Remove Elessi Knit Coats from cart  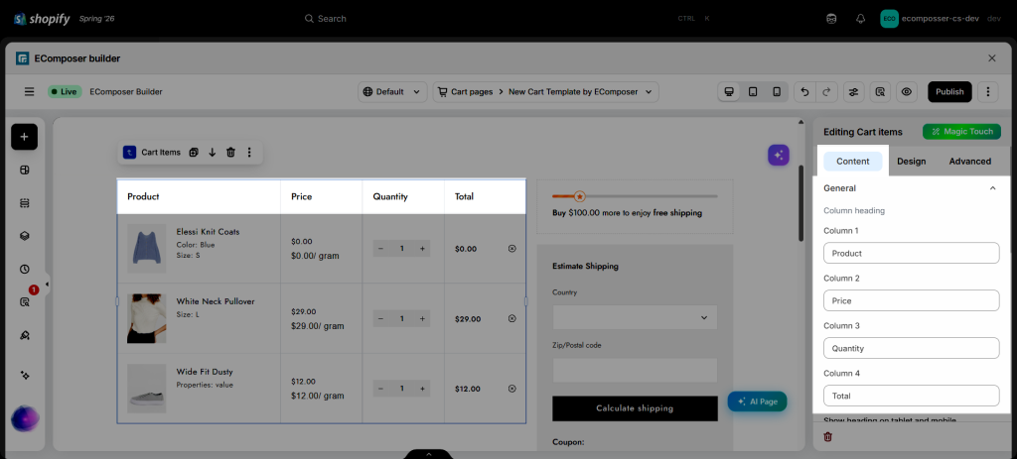click(x=511, y=249)
